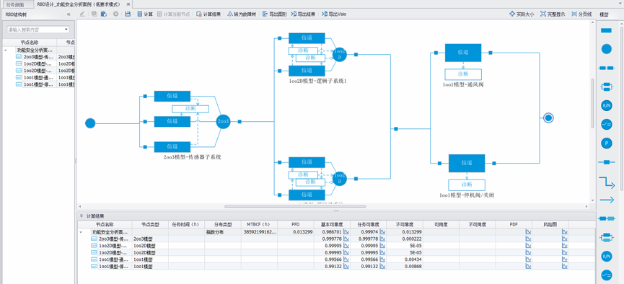This screenshot has height=284, width=624.
Task: Open the PFD chart icon in top result row
Action: [x=528, y=231]
